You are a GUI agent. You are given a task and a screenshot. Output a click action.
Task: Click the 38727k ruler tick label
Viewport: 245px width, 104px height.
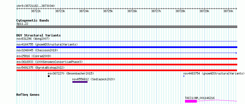coord(156,11)
